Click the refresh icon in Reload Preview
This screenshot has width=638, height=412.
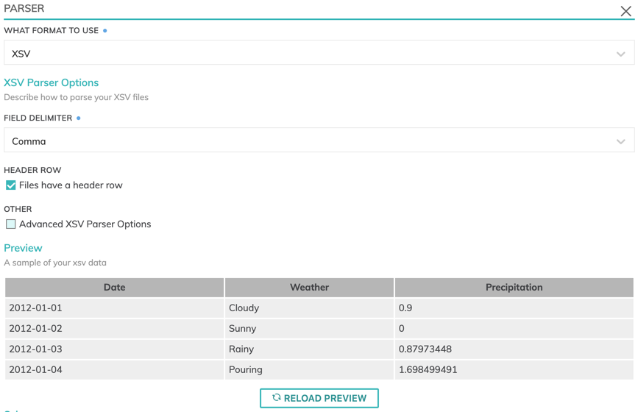[x=277, y=397]
